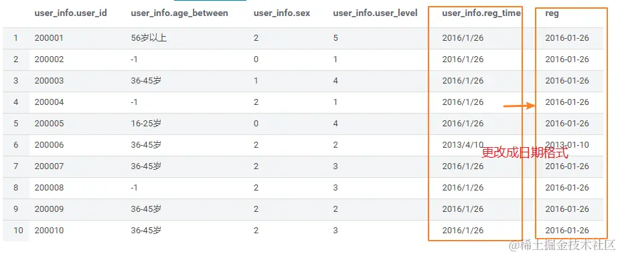Click the user_info.user_level column header
Image resolution: width=620 pixels, height=256 pixels.
pyautogui.click(x=375, y=13)
